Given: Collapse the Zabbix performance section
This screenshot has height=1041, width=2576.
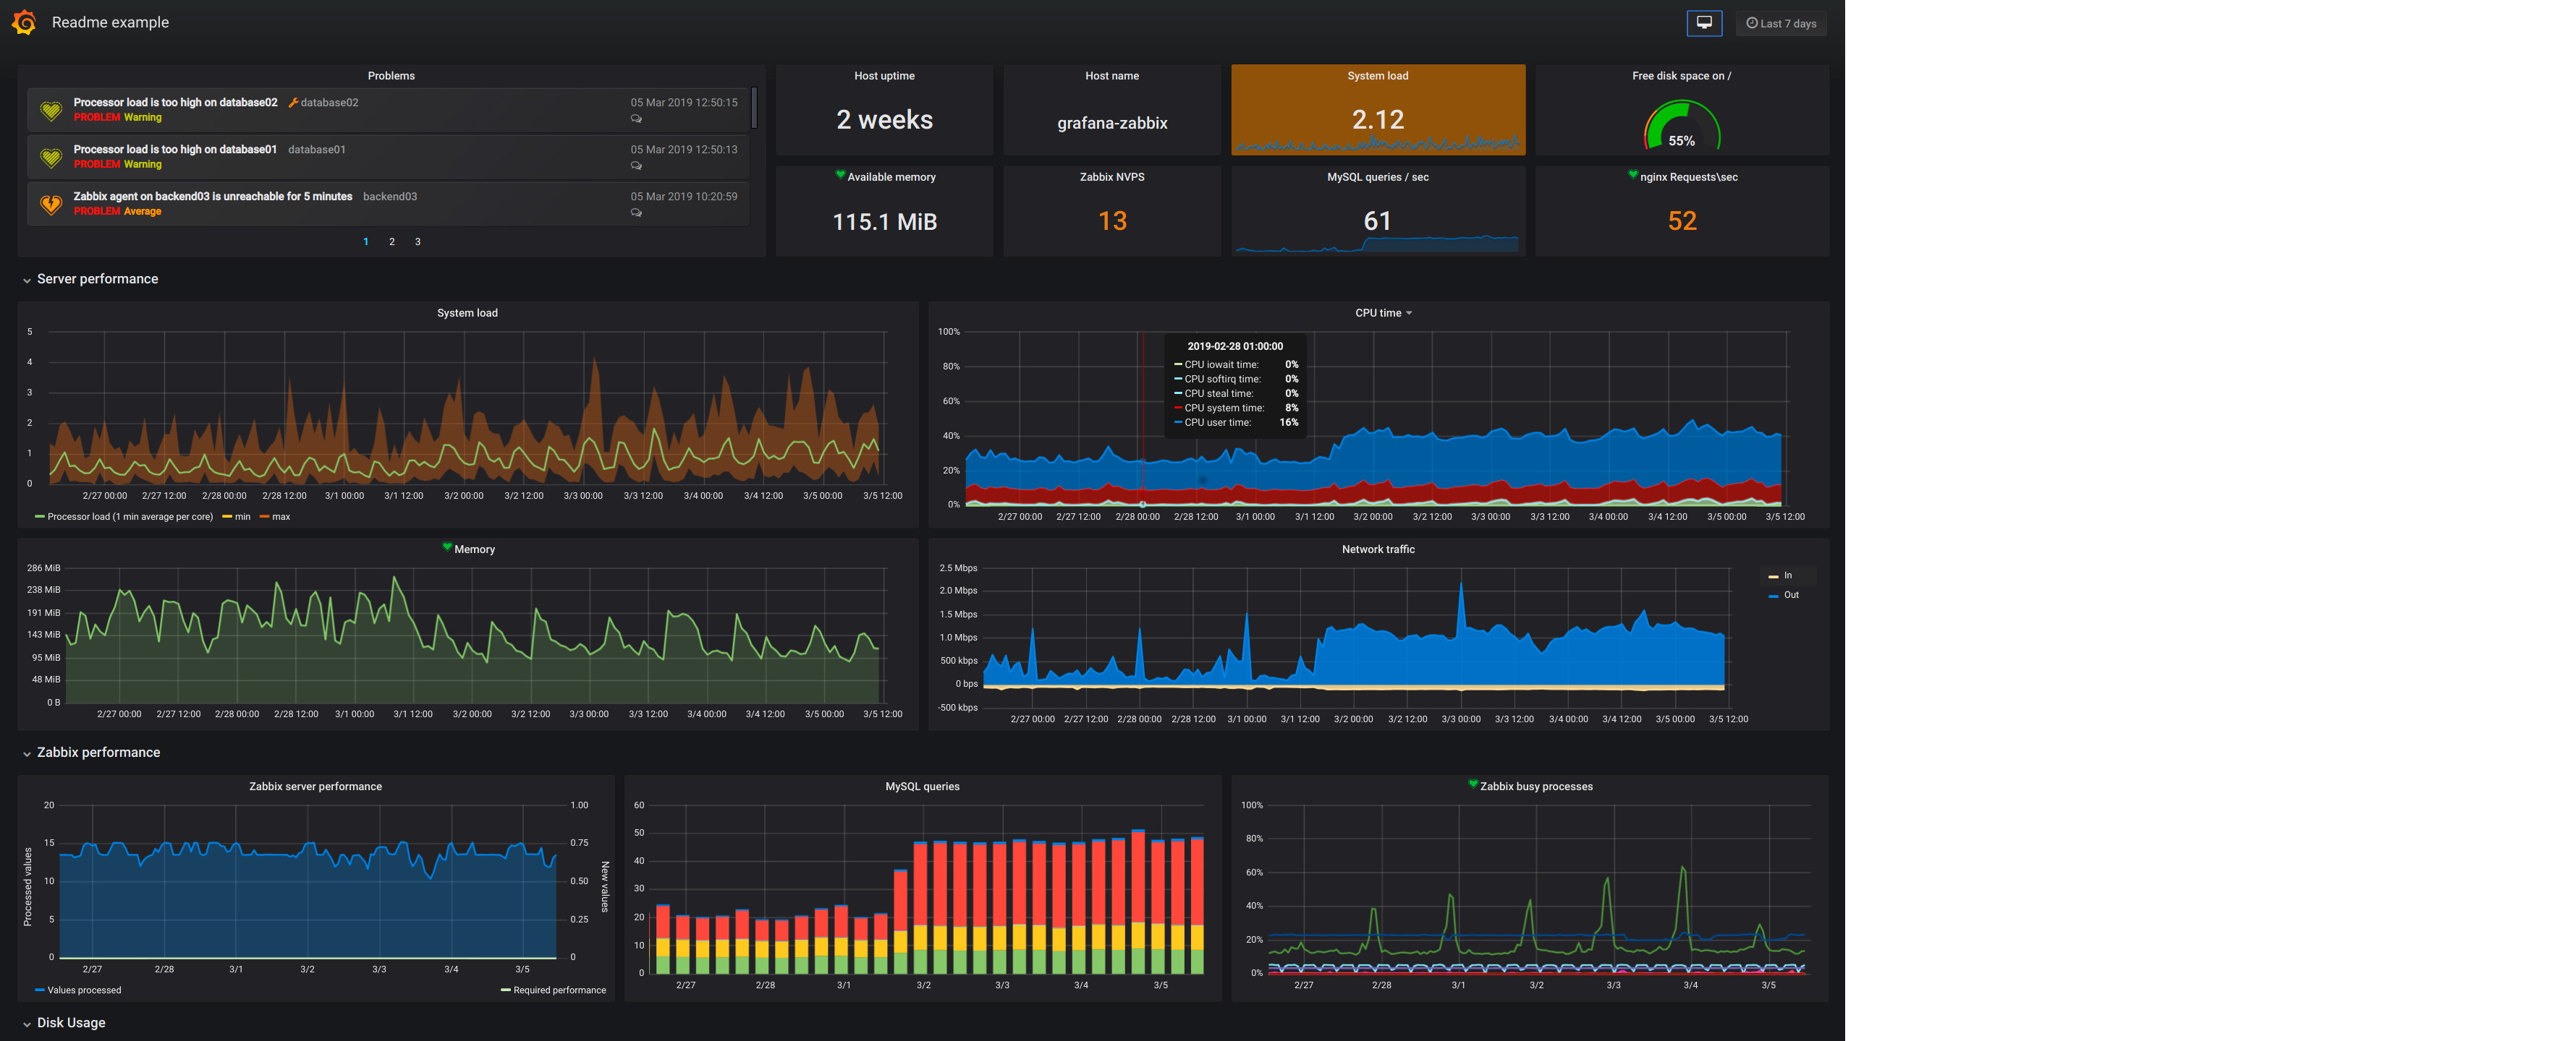Looking at the screenshot, I should pos(25,752).
